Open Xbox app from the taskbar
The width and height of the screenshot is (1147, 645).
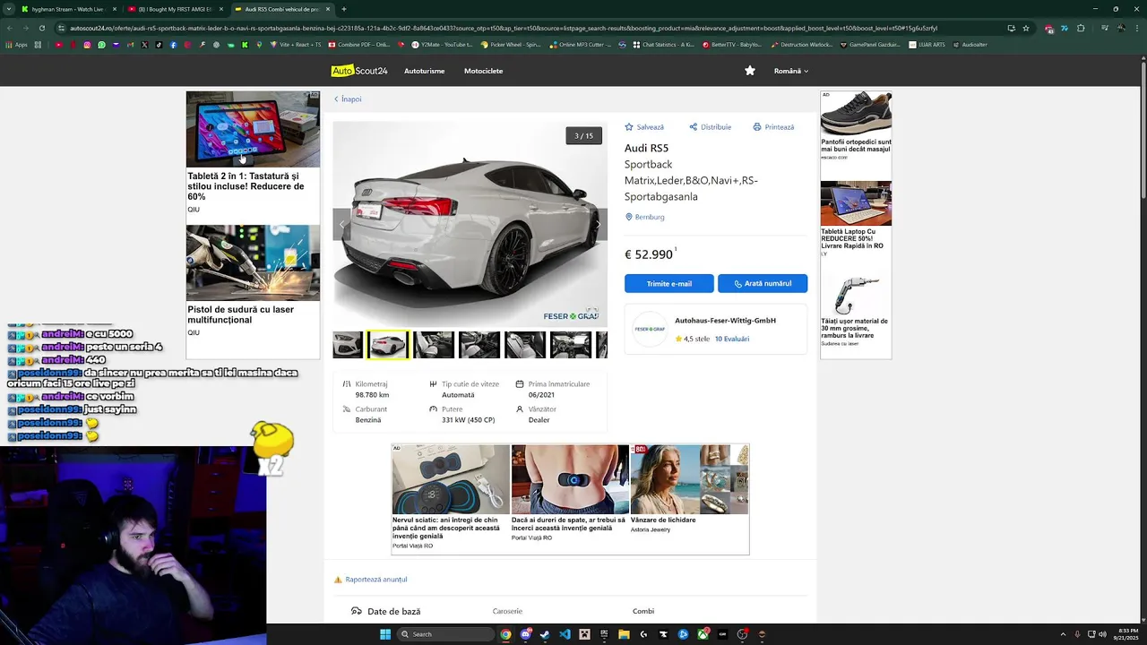pyautogui.click(x=703, y=634)
